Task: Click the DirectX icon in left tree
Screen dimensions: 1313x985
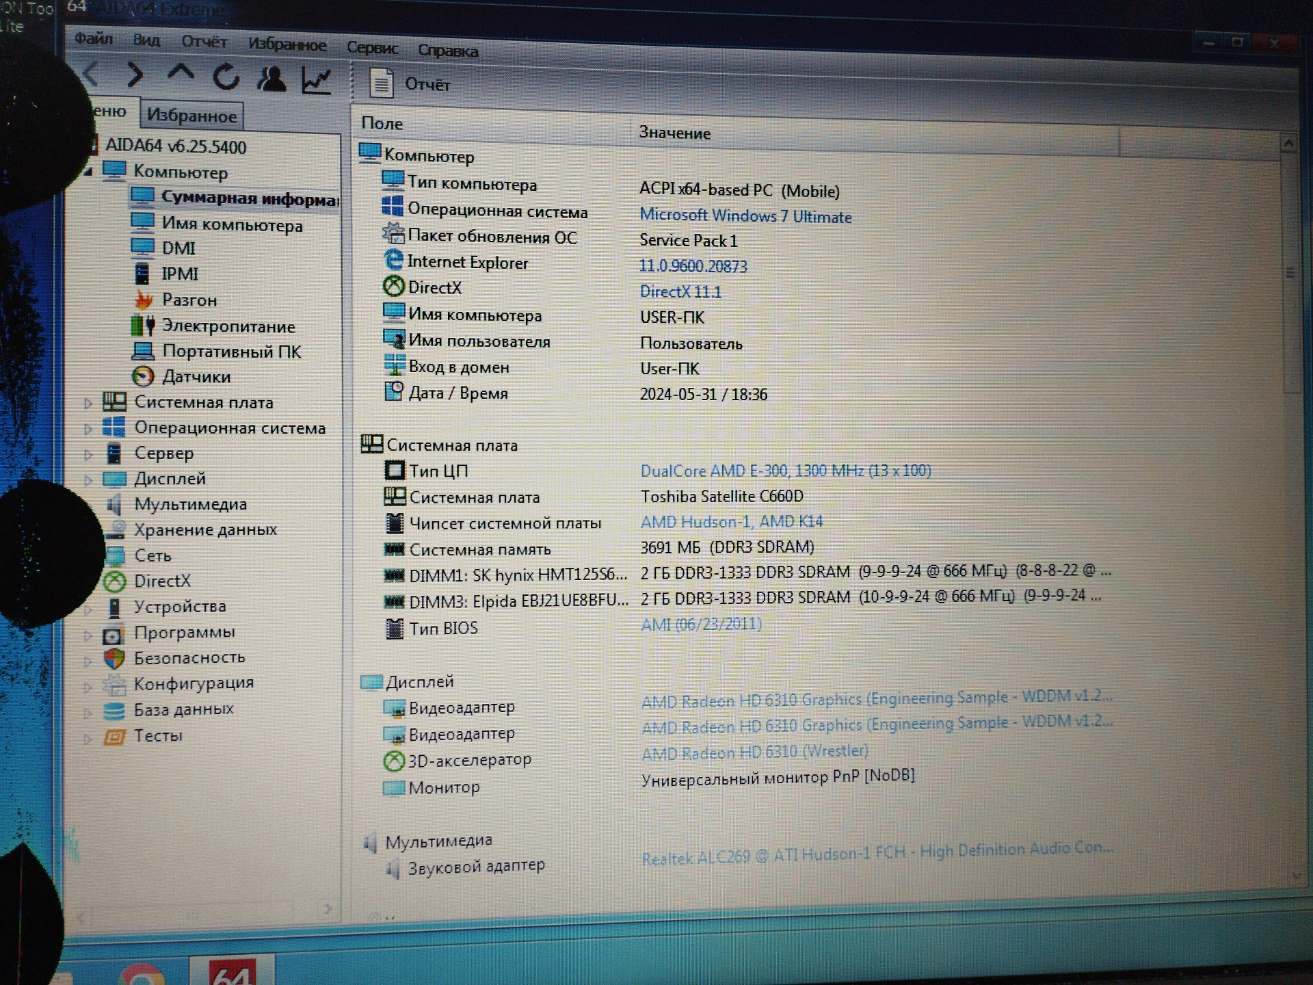Action: pos(115,581)
